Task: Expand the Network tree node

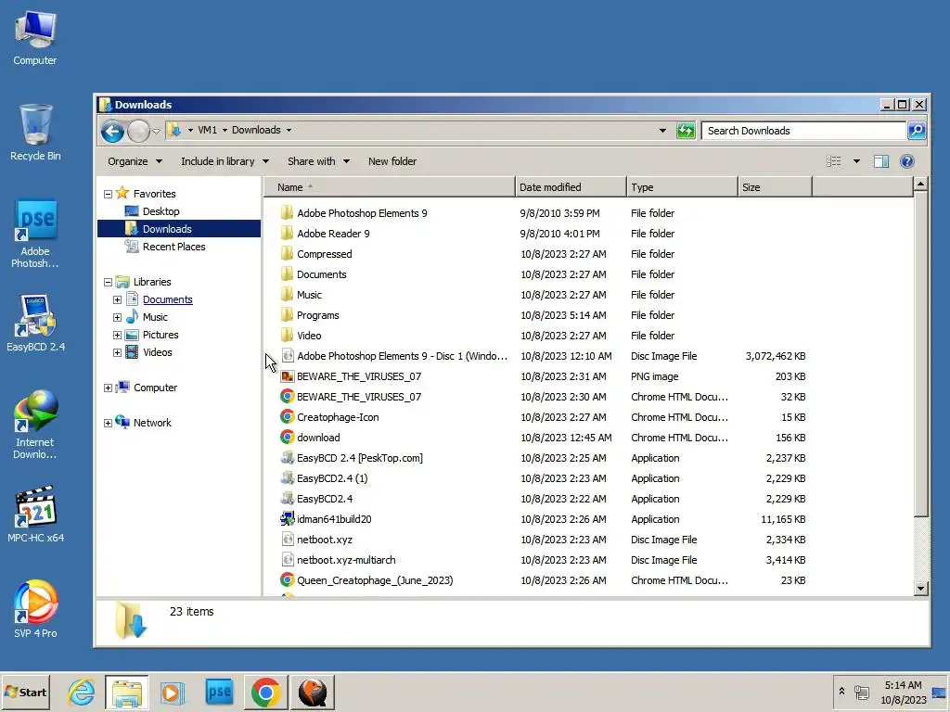Action: 108,423
